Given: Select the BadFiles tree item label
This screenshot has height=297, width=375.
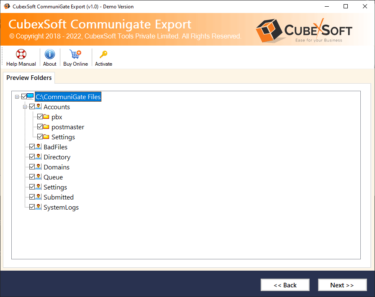Looking at the screenshot, I should 55,147.
